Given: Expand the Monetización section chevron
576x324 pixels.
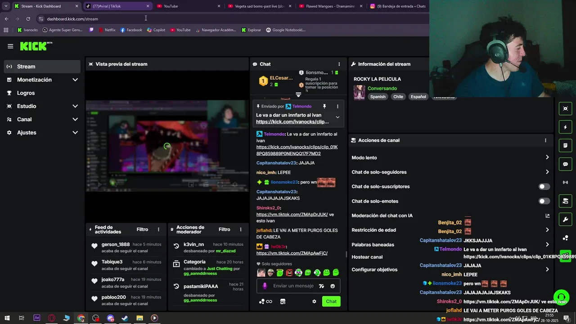Looking at the screenshot, I should click(x=75, y=80).
